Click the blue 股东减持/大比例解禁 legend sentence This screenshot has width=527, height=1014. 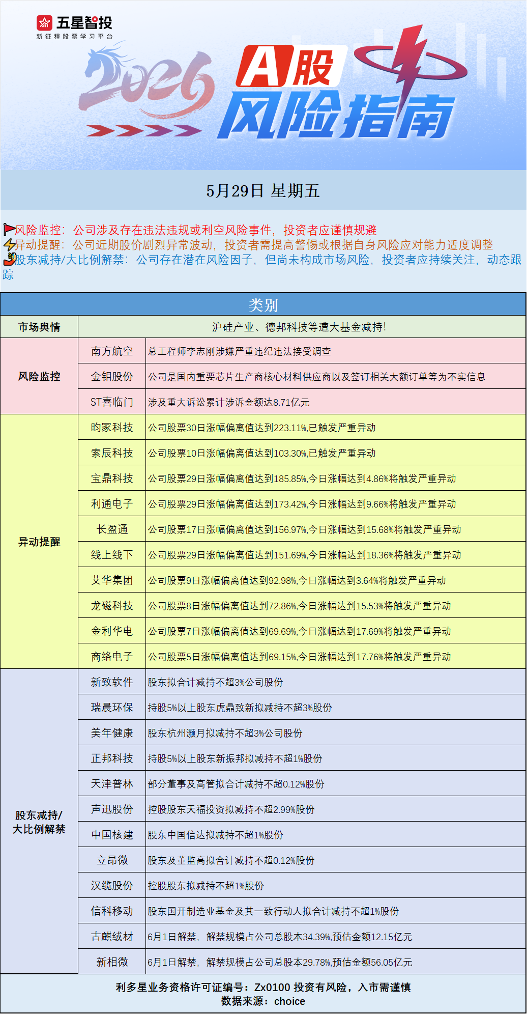click(x=263, y=267)
